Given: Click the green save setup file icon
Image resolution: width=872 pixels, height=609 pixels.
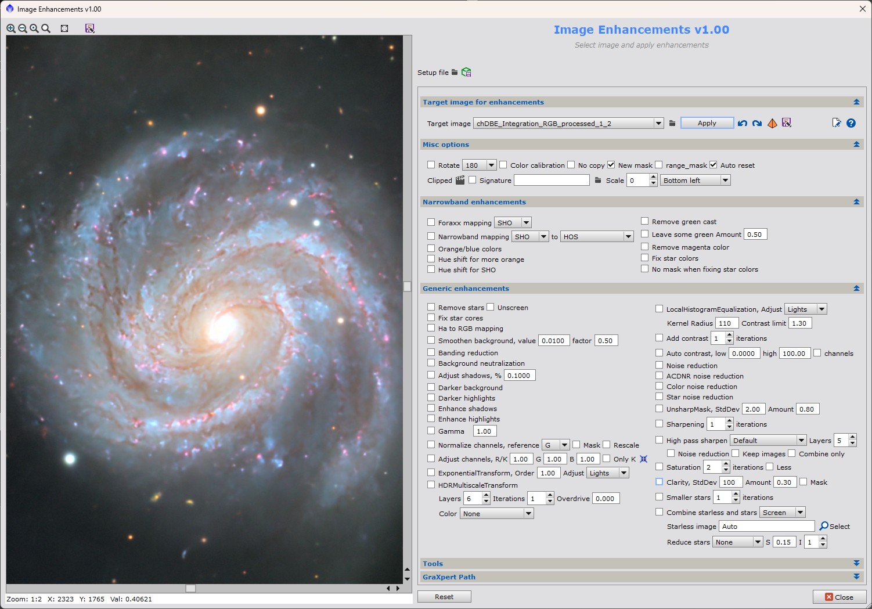Looking at the screenshot, I should pyautogui.click(x=466, y=73).
